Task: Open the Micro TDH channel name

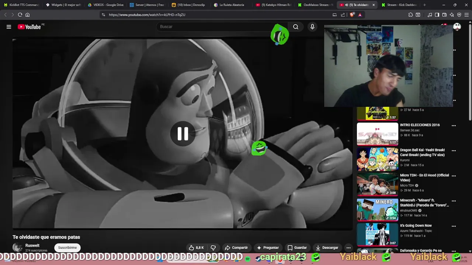Action: point(407,185)
